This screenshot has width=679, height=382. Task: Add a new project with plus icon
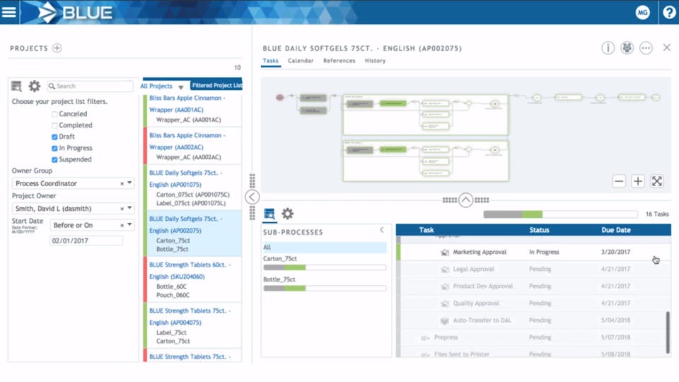coord(57,48)
